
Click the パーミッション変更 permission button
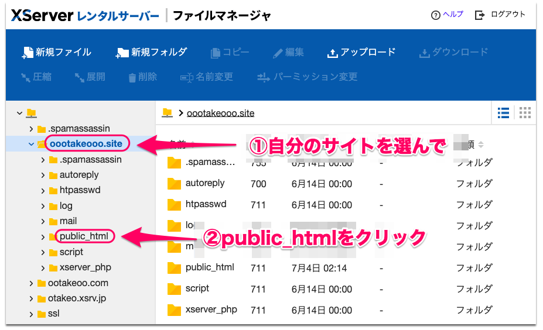point(307,77)
